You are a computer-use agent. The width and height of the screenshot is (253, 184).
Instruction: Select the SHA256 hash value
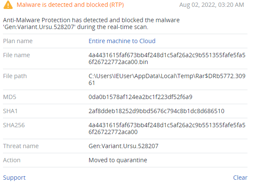click(167, 129)
